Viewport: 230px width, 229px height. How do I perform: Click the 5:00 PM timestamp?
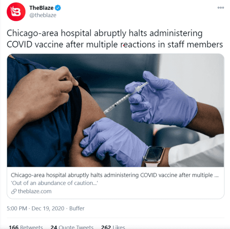click(x=17, y=208)
